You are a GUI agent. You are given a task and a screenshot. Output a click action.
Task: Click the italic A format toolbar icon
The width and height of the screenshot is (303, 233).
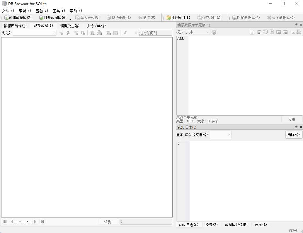(x=125, y=33)
